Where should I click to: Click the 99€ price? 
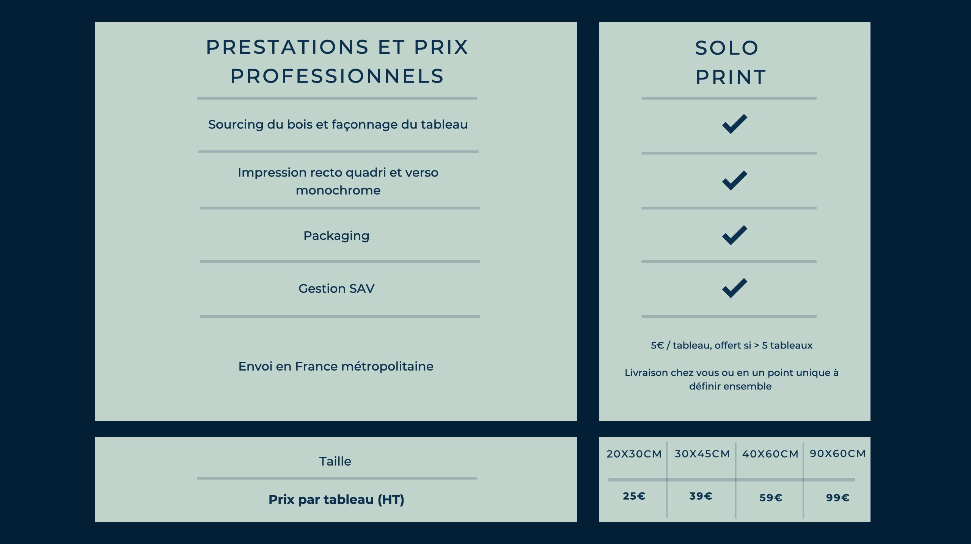837,497
